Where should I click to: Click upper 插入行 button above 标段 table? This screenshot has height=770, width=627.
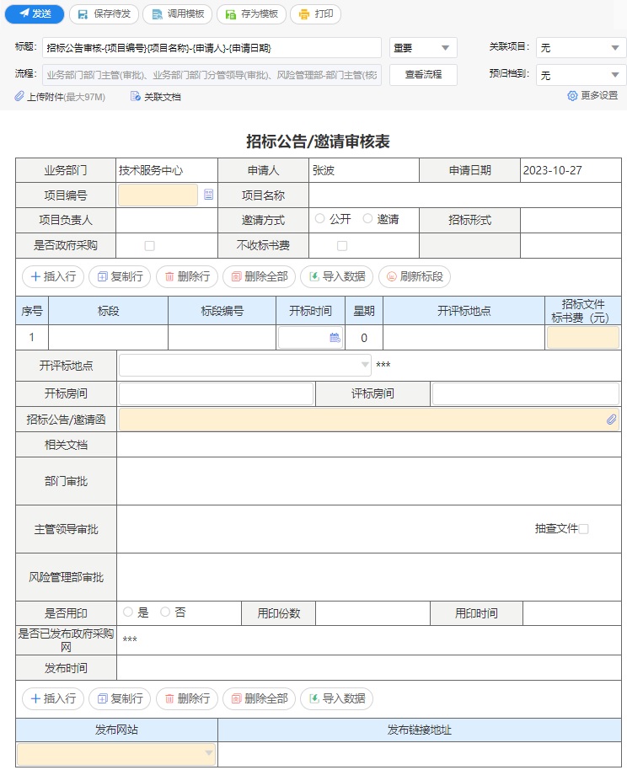click(x=53, y=276)
